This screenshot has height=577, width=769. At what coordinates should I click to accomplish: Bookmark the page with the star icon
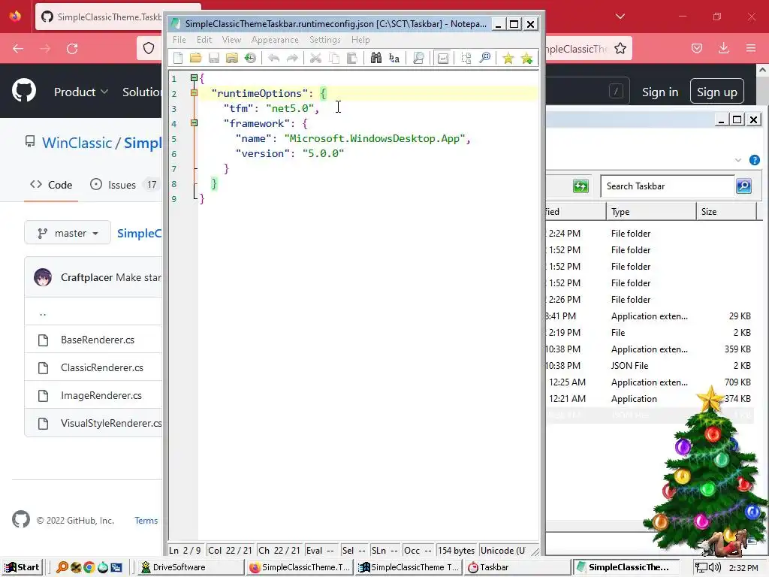620,49
